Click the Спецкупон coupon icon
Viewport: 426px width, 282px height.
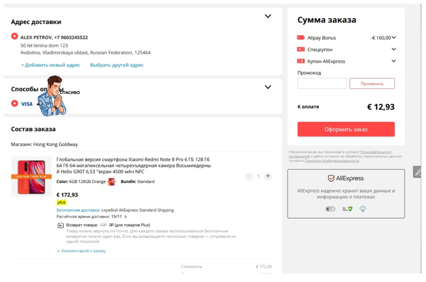click(301, 50)
